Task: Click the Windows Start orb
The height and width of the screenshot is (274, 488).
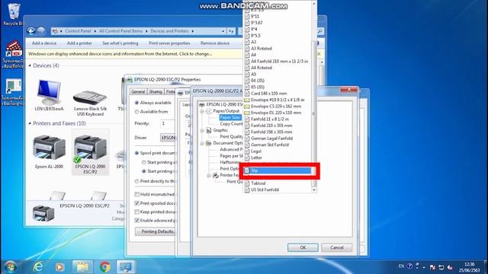Action: point(11,267)
